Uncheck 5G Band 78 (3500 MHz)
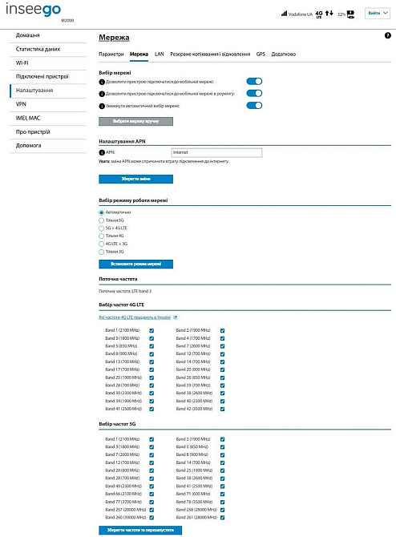 222,502
